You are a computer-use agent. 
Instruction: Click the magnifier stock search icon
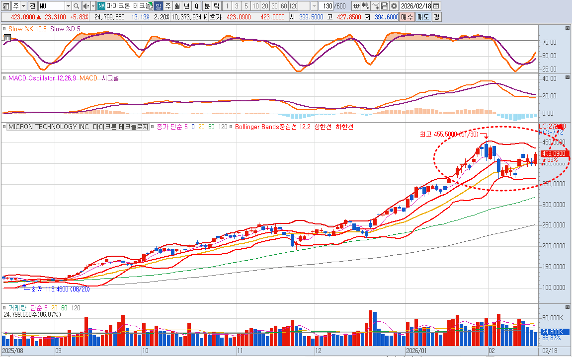(76, 6)
